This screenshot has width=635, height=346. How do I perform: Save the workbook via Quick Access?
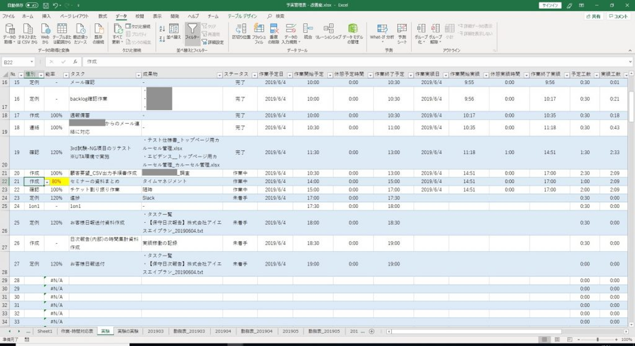(46, 5)
